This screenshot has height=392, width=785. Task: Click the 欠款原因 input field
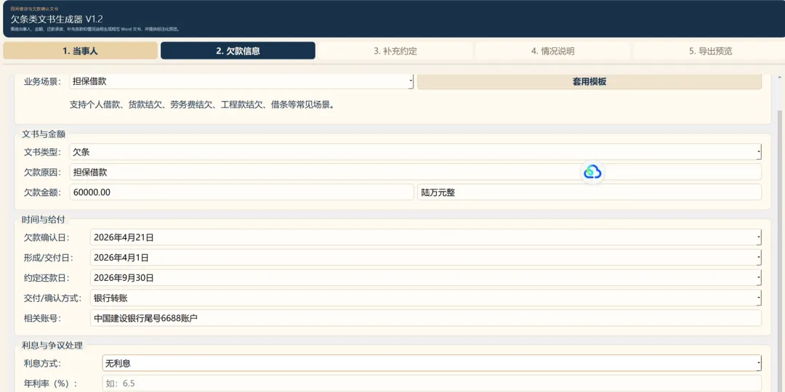point(416,172)
